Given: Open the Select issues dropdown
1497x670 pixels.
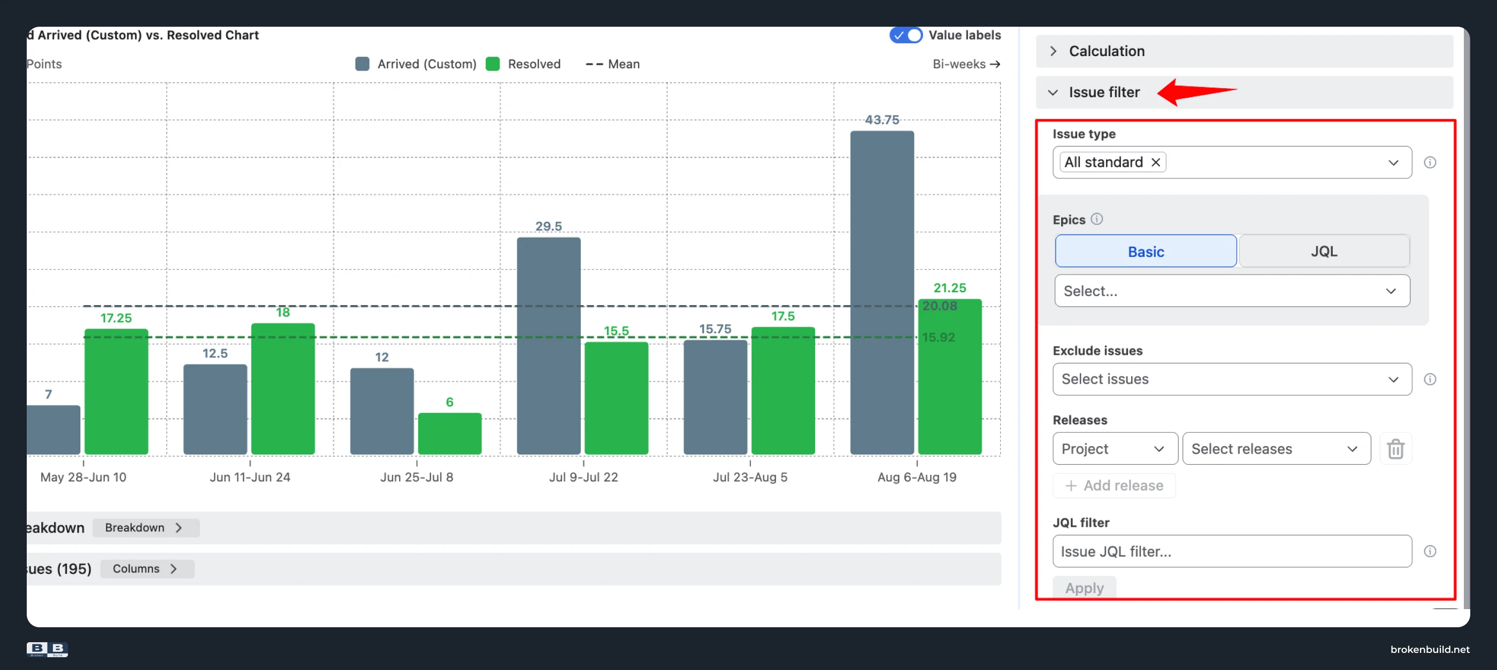Looking at the screenshot, I should pyautogui.click(x=1232, y=379).
